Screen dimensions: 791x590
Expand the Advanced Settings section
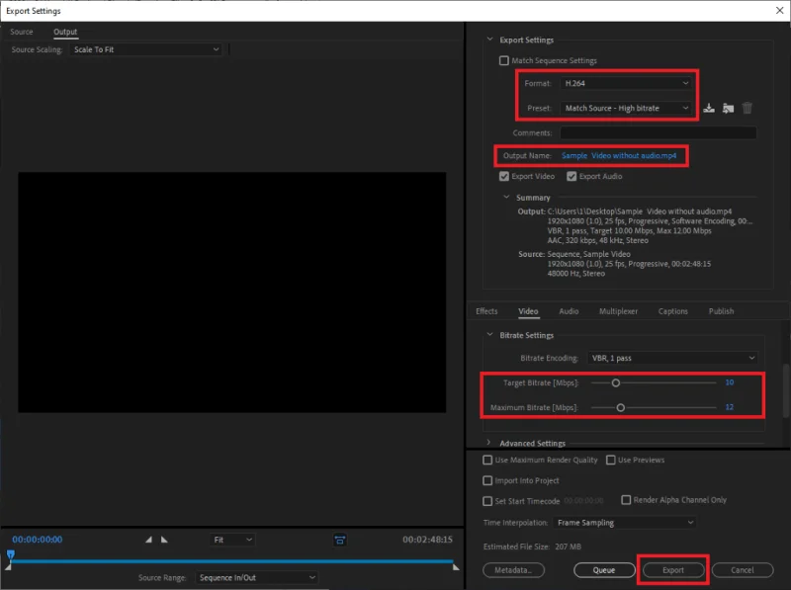(488, 443)
